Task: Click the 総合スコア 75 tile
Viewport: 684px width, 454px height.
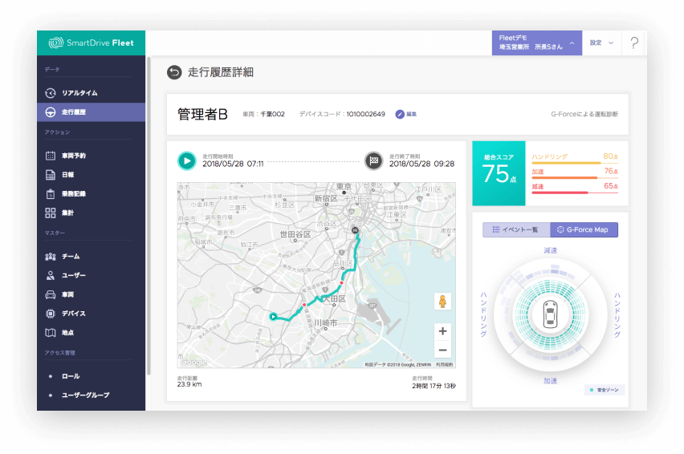Action: click(499, 173)
